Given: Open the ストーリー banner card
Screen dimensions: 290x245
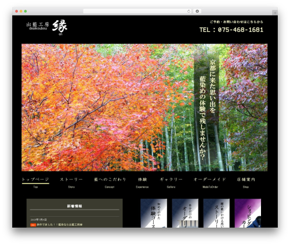Looking at the screenshot, I should point(216,213).
